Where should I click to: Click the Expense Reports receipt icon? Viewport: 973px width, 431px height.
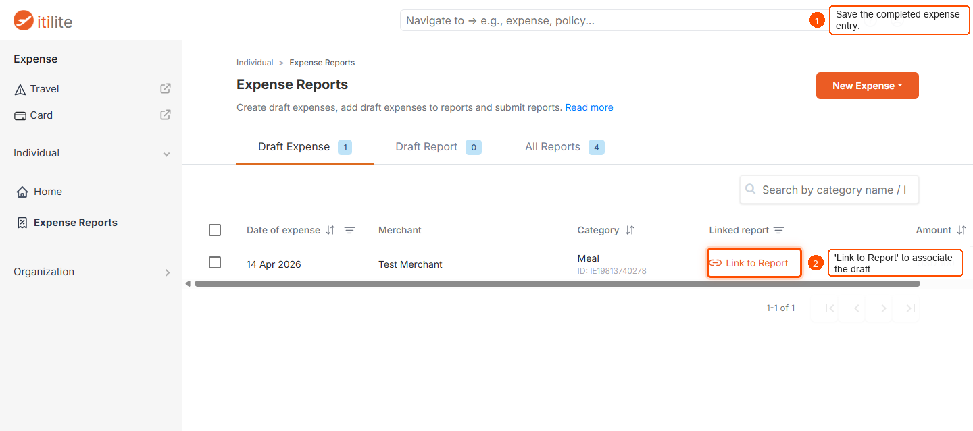tap(22, 223)
